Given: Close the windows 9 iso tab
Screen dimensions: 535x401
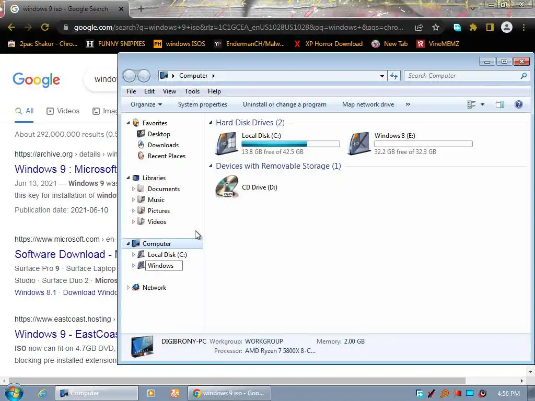Looking at the screenshot, I should click(121, 9).
